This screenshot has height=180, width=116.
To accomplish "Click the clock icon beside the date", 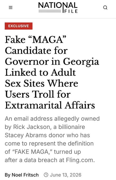I will click(46, 175).
